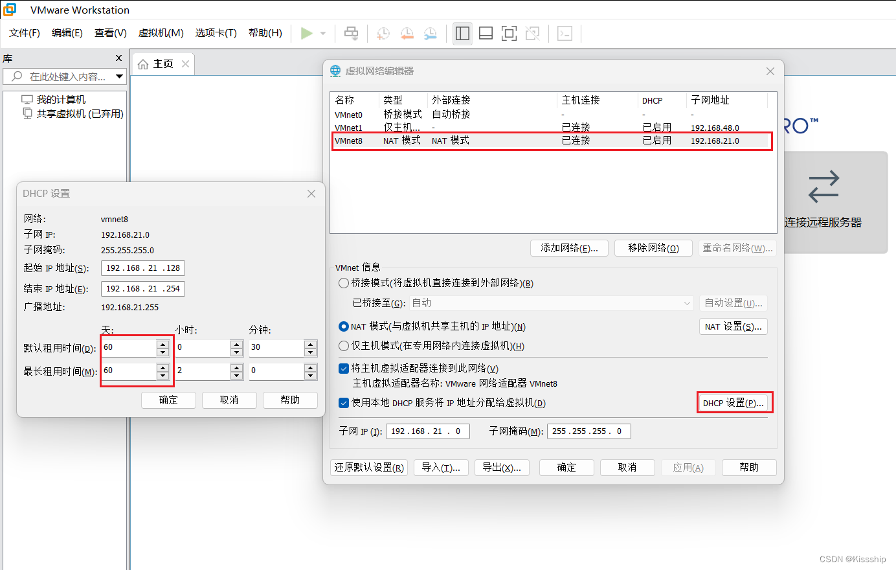Screen dimensions: 896x570
Task: Open the 选项卡(T) menu
Action: click(216, 33)
